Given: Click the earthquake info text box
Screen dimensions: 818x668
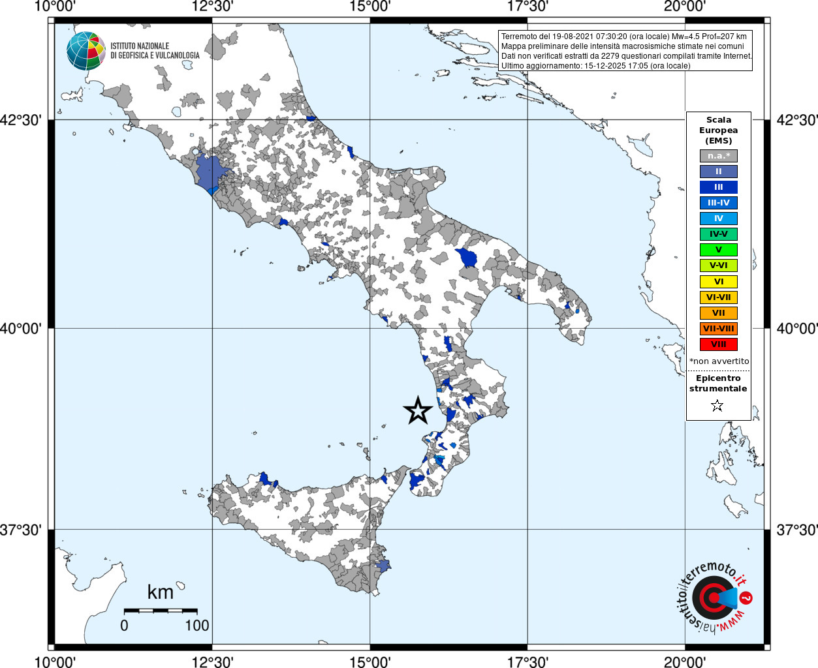Looking at the screenshot, I should pos(625,50).
